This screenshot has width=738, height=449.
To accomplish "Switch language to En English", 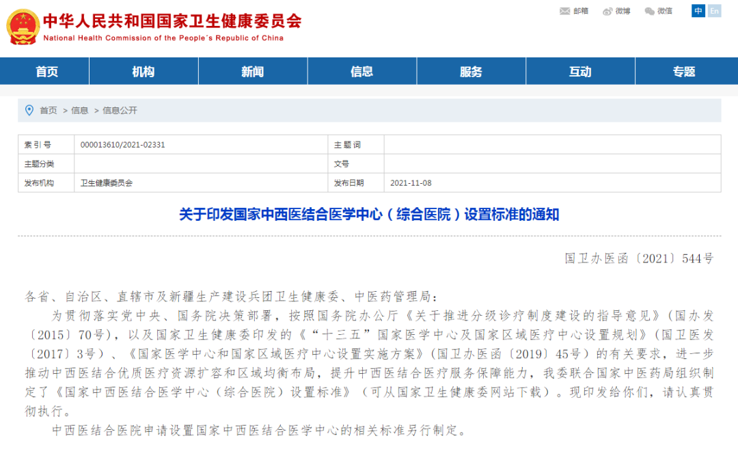I will pyautogui.click(x=715, y=10).
